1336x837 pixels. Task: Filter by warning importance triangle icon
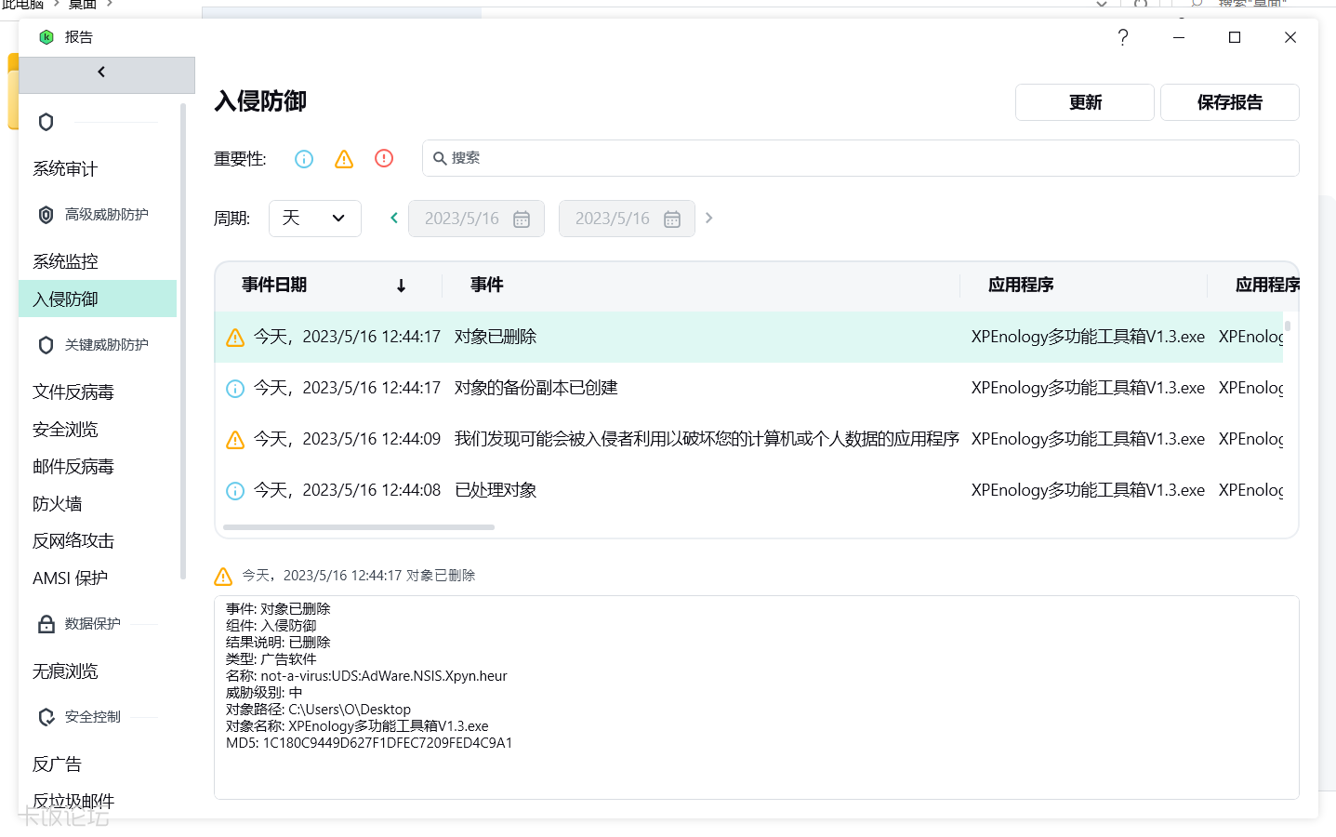click(344, 159)
